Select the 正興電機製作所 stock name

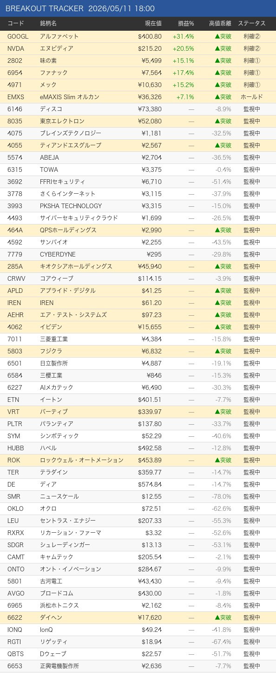59,666
